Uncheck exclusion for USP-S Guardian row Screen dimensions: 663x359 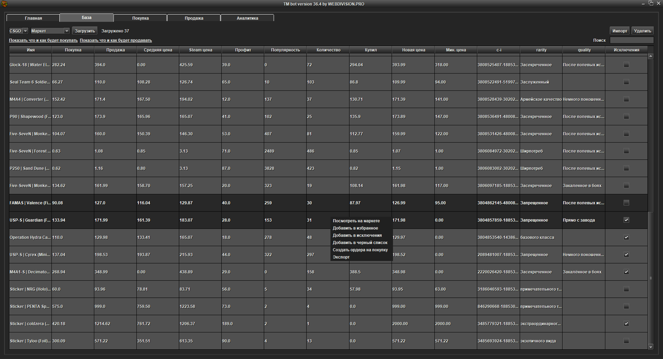(x=626, y=220)
